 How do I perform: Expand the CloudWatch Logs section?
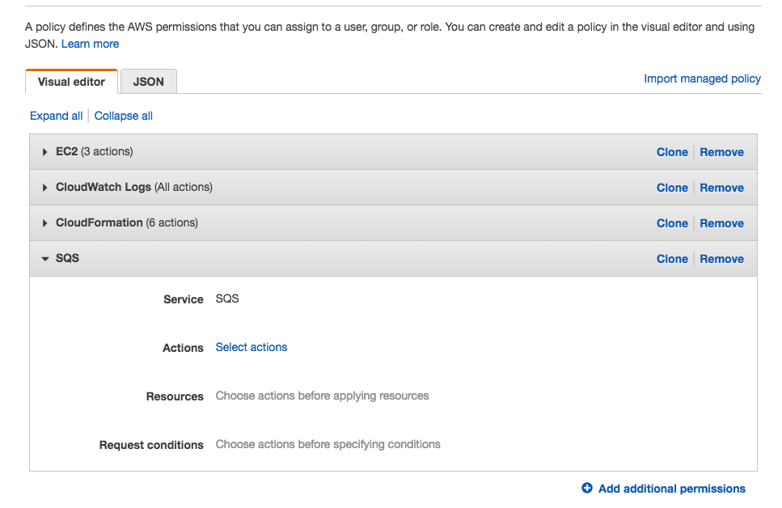tap(45, 188)
